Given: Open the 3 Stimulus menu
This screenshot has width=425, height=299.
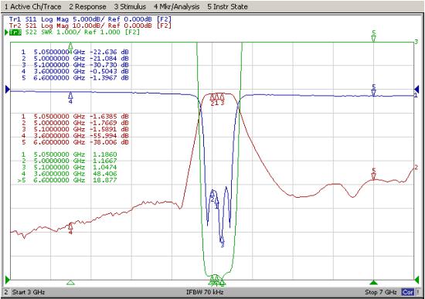Looking at the screenshot, I should pyautogui.click(x=130, y=6).
